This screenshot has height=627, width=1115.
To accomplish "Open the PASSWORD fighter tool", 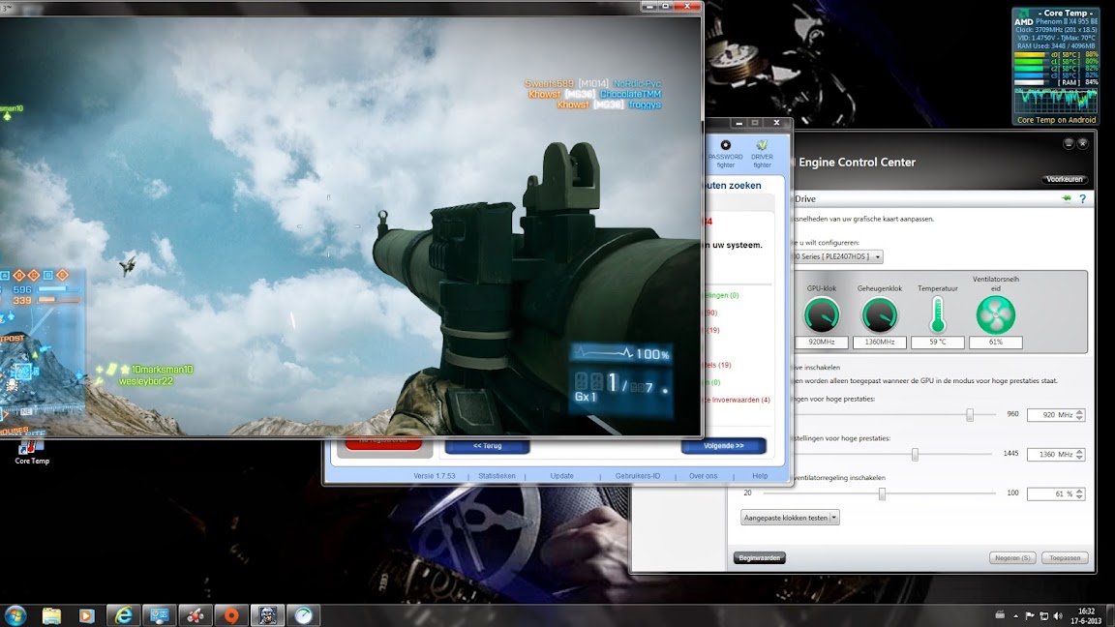I will tap(725, 154).
